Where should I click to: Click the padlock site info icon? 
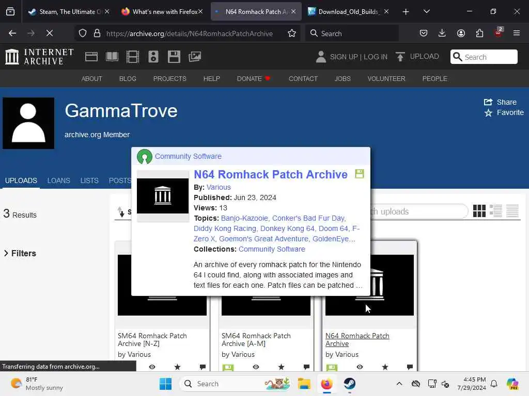(97, 33)
